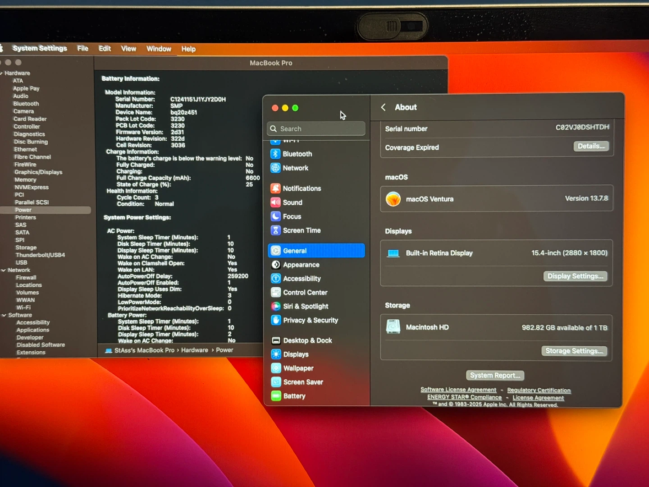Open Display Settings... button
649x487 pixels.
click(575, 276)
